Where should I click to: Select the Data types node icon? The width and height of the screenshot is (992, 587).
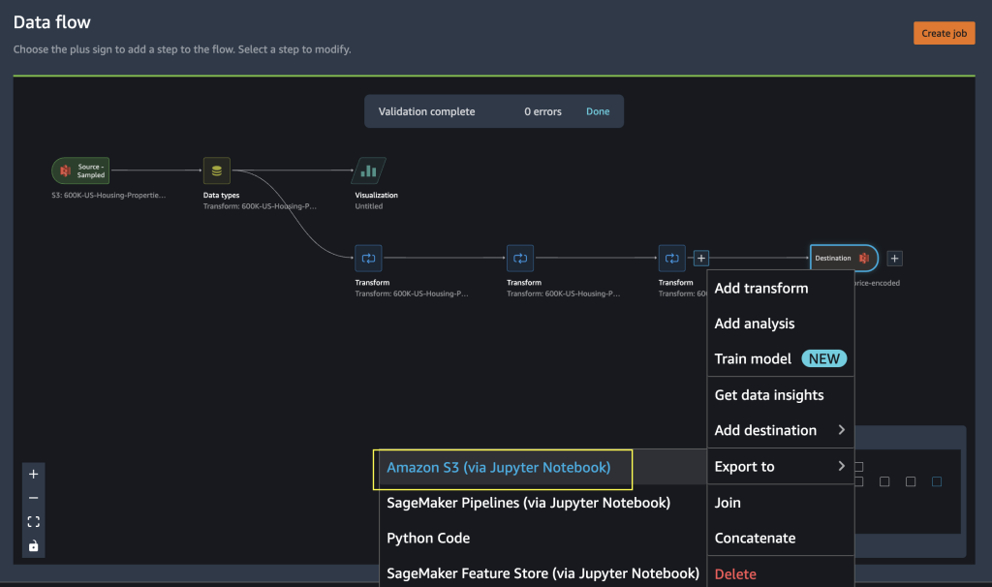[x=216, y=170]
